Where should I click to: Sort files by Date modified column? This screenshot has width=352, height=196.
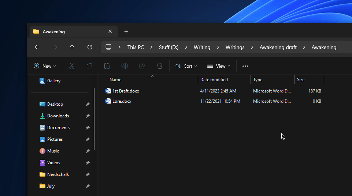214,80
